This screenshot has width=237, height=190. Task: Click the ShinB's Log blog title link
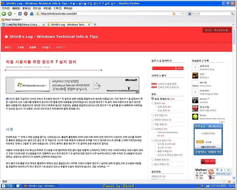click(54, 37)
